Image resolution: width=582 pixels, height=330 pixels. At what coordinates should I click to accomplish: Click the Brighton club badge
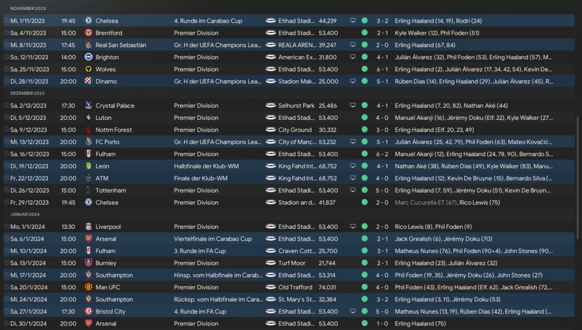click(89, 57)
